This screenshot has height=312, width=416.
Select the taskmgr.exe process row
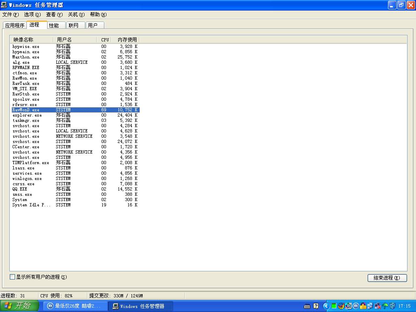click(x=75, y=120)
